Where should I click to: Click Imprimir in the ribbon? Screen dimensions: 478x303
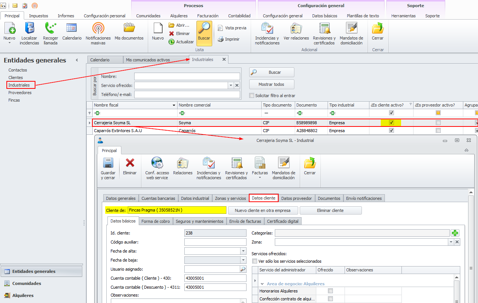(x=229, y=39)
